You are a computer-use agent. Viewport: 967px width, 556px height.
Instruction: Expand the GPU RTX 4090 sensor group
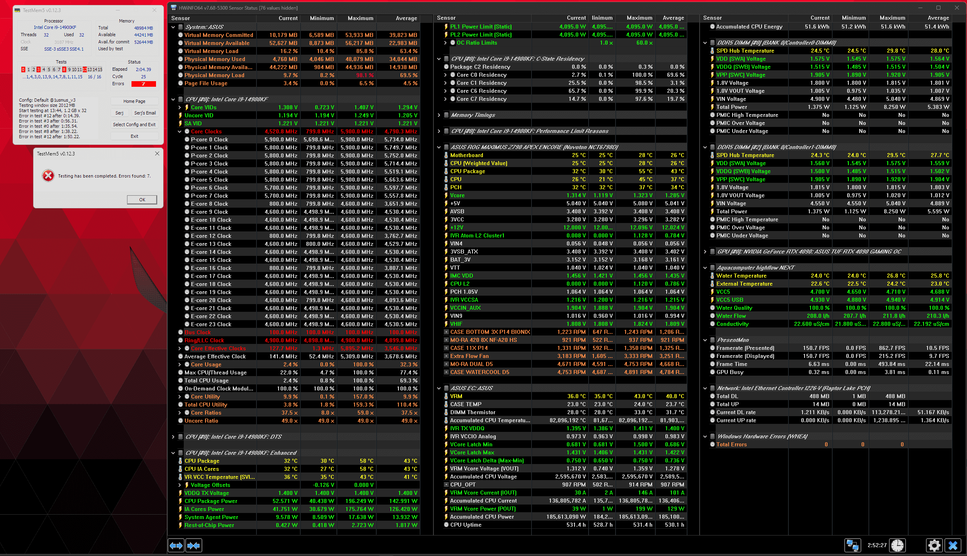[705, 251]
